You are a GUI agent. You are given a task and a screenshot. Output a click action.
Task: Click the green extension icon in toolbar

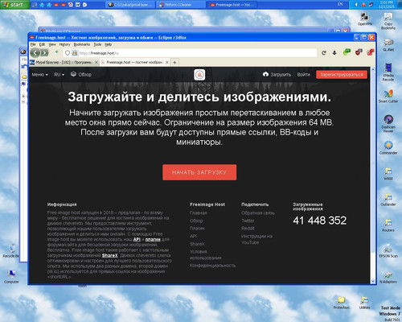(347, 52)
